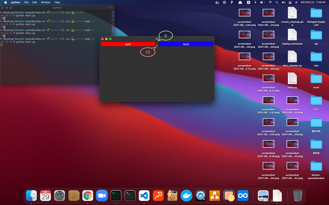
Task: Open the recycle-box cleaner app in Dock
Action: click(x=172, y=195)
